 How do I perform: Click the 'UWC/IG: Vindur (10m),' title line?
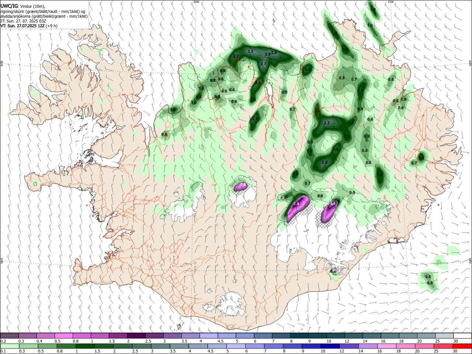(22, 6)
